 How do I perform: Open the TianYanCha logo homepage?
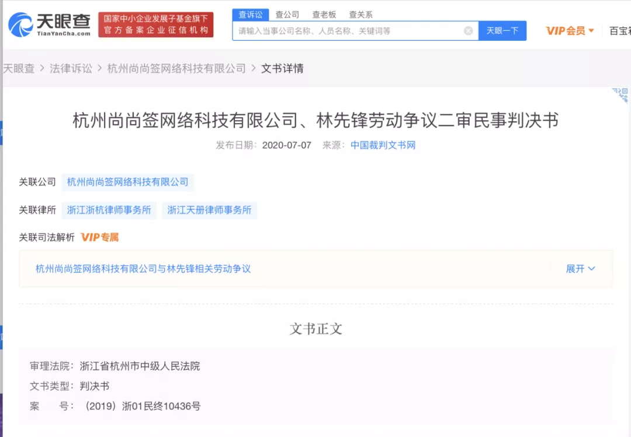49,25
